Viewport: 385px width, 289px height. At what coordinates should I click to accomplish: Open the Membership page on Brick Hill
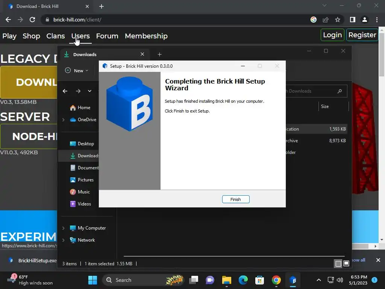point(146,36)
